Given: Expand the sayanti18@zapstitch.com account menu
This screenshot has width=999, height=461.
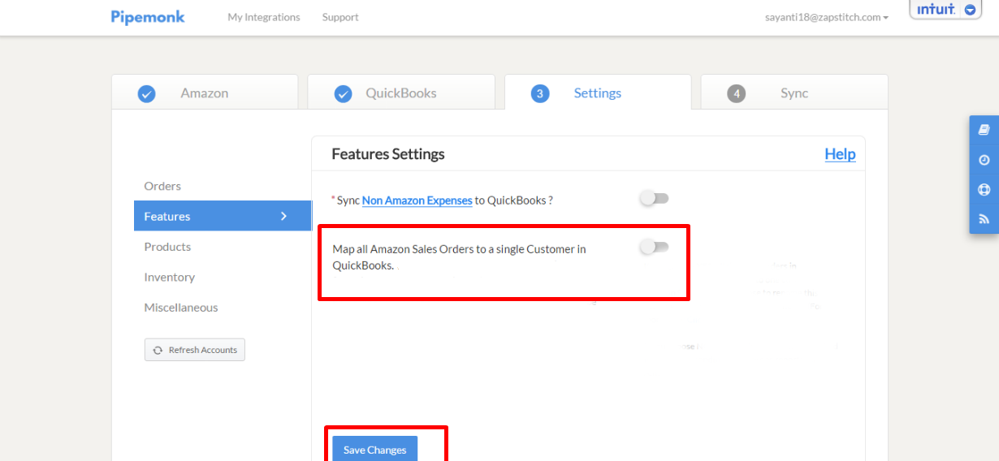Looking at the screenshot, I should pyautogui.click(x=826, y=17).
